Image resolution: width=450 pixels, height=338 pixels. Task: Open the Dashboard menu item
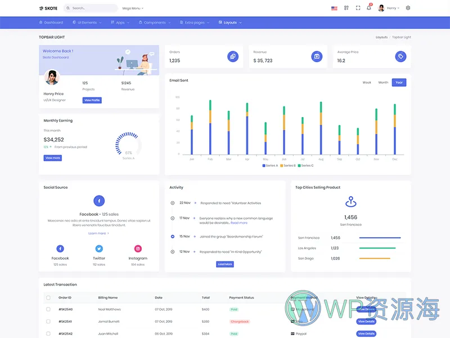click(x=51, y=23)
